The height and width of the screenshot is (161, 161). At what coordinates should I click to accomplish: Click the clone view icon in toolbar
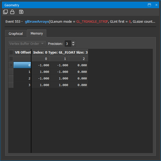(x=5, y=12)
